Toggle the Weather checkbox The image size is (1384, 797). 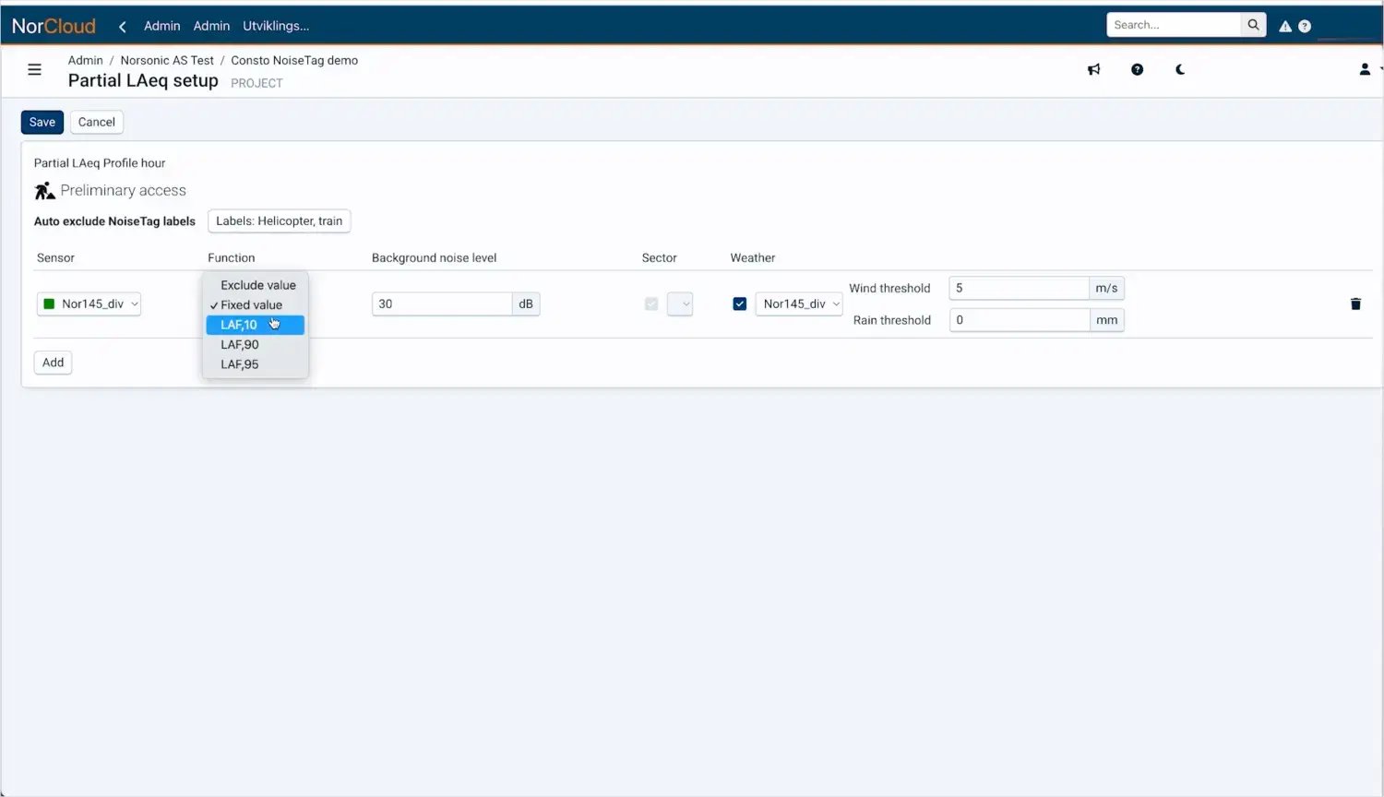coord(739,303)
